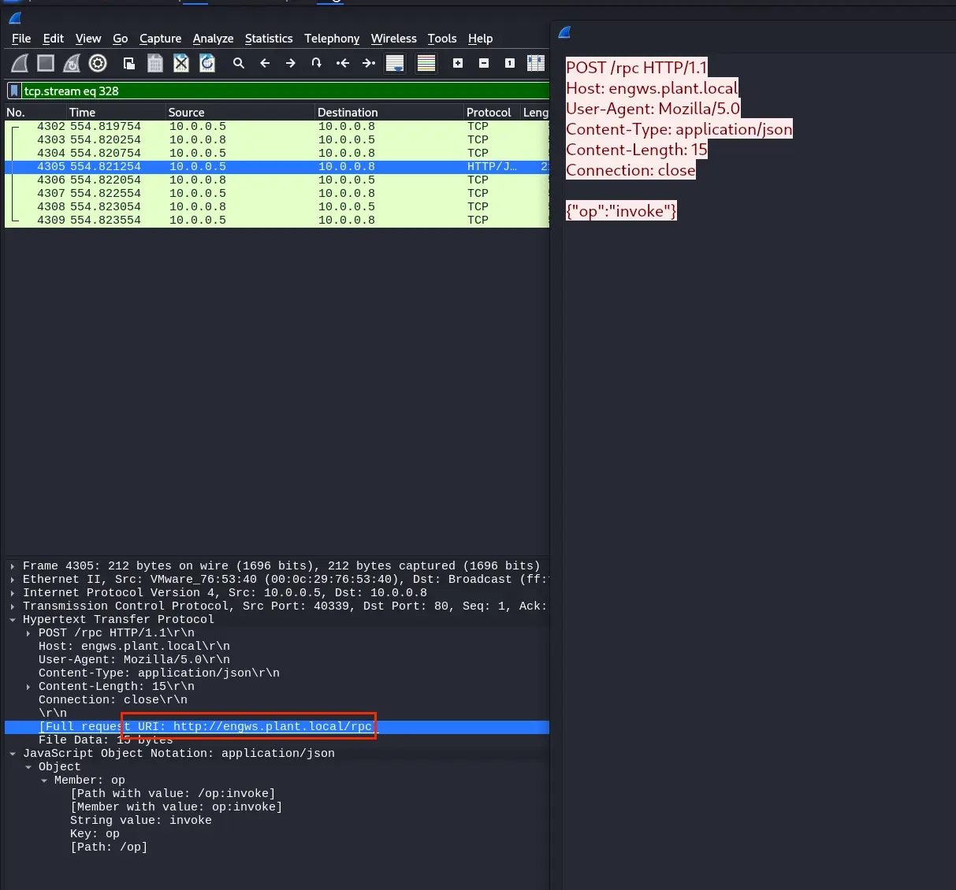Open the Help menu

coord(480,39)
